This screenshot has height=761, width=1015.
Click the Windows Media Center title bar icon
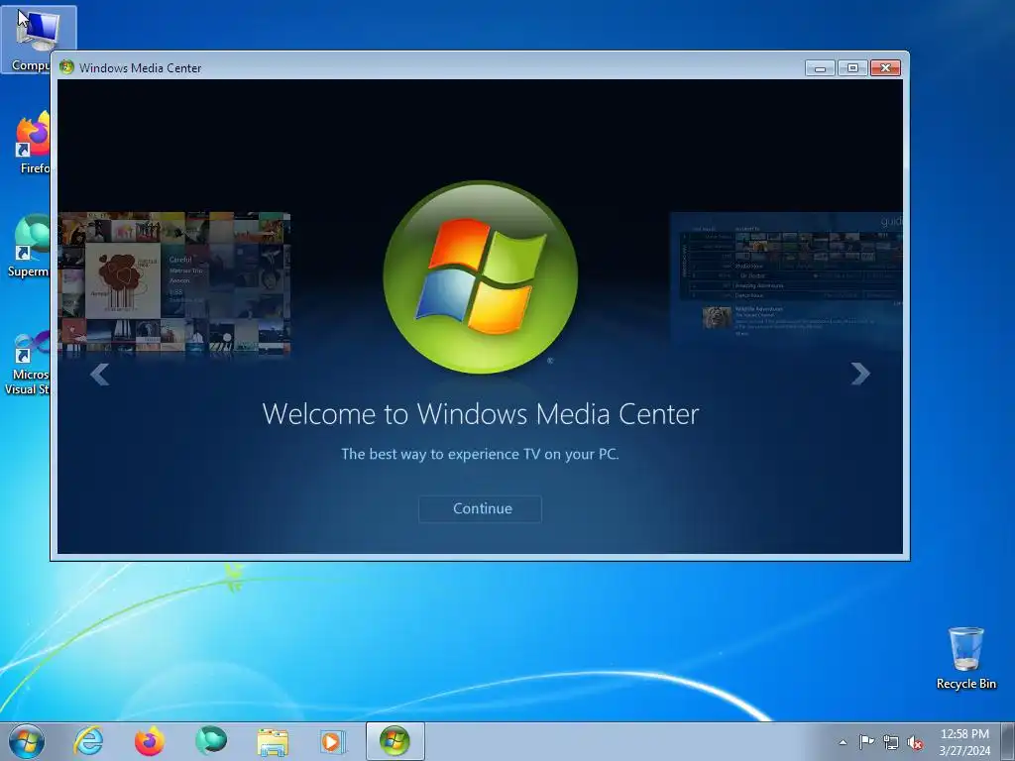coord(66,67)
